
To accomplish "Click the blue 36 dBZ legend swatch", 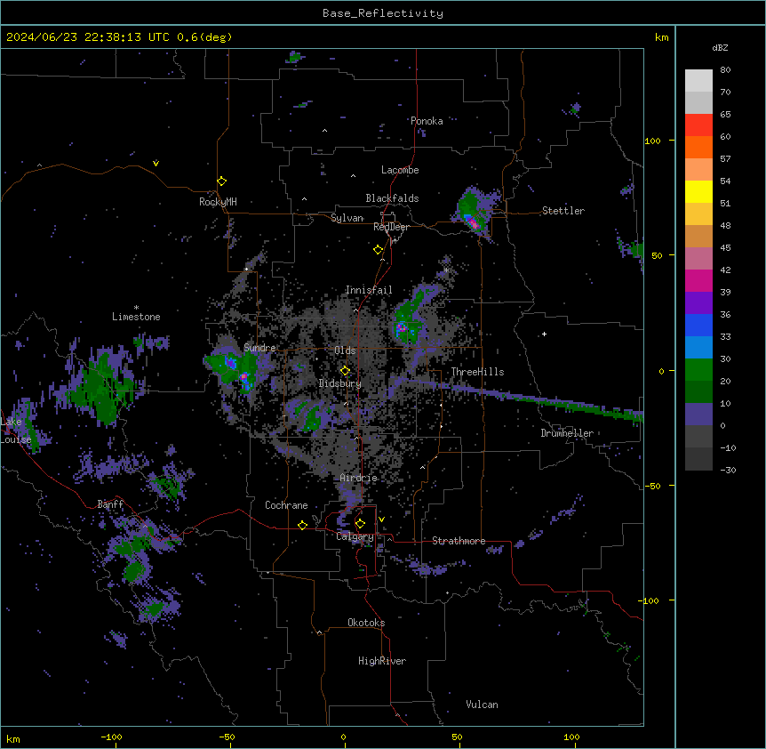I will 698,325.
